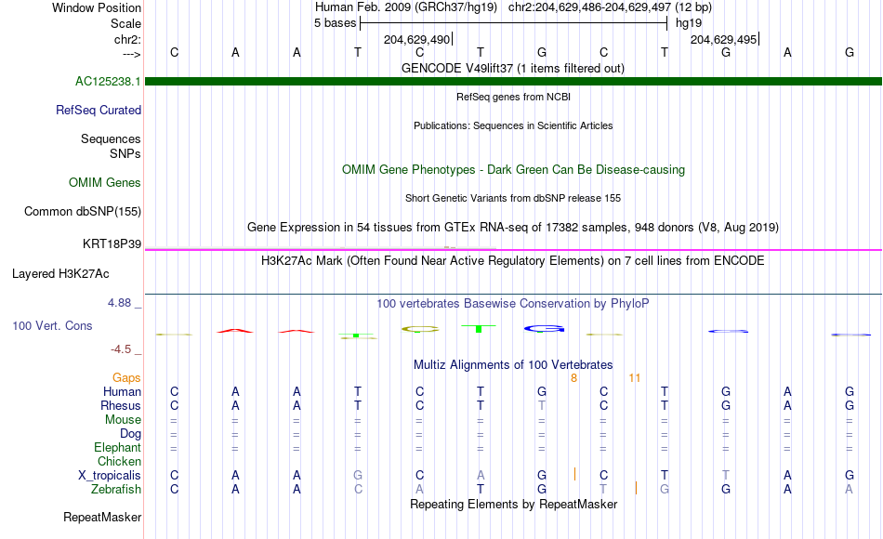This screenshot has height=539, width=883.
Task: Click the chr2: ruler label
Action: click(127, 39)
